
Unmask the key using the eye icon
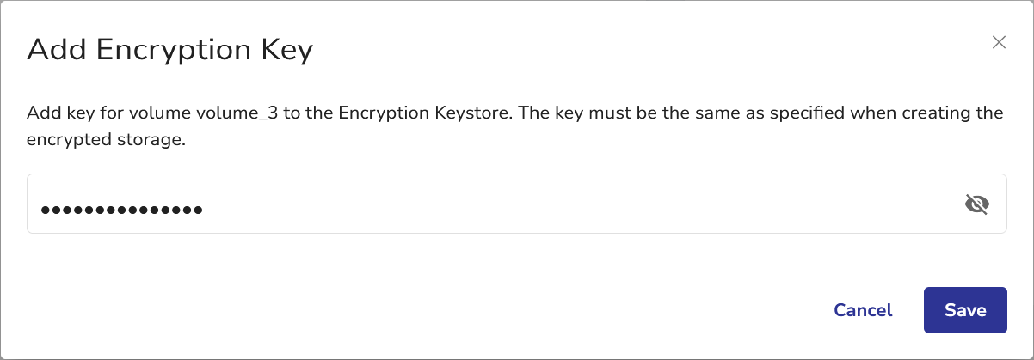tap(976, 204)
